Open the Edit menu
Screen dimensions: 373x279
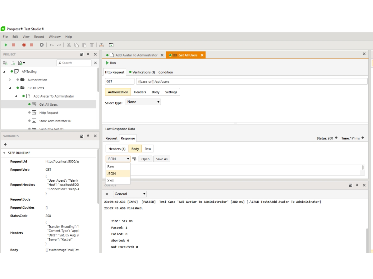point(15,37)
